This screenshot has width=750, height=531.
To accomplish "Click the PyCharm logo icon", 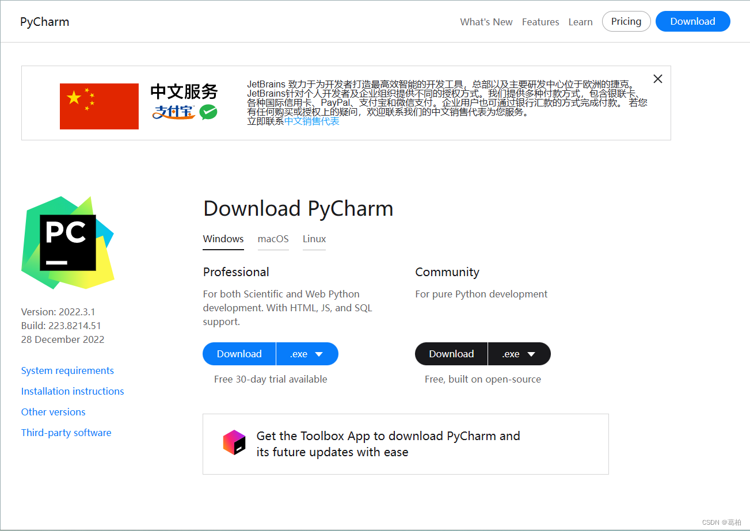I will [68, 243].
